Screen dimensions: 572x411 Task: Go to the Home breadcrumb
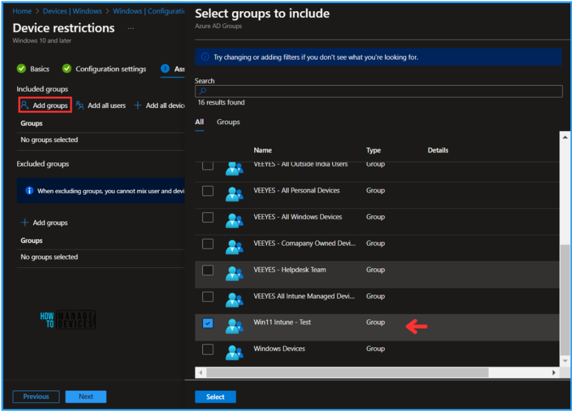click(x=22, y=11)
